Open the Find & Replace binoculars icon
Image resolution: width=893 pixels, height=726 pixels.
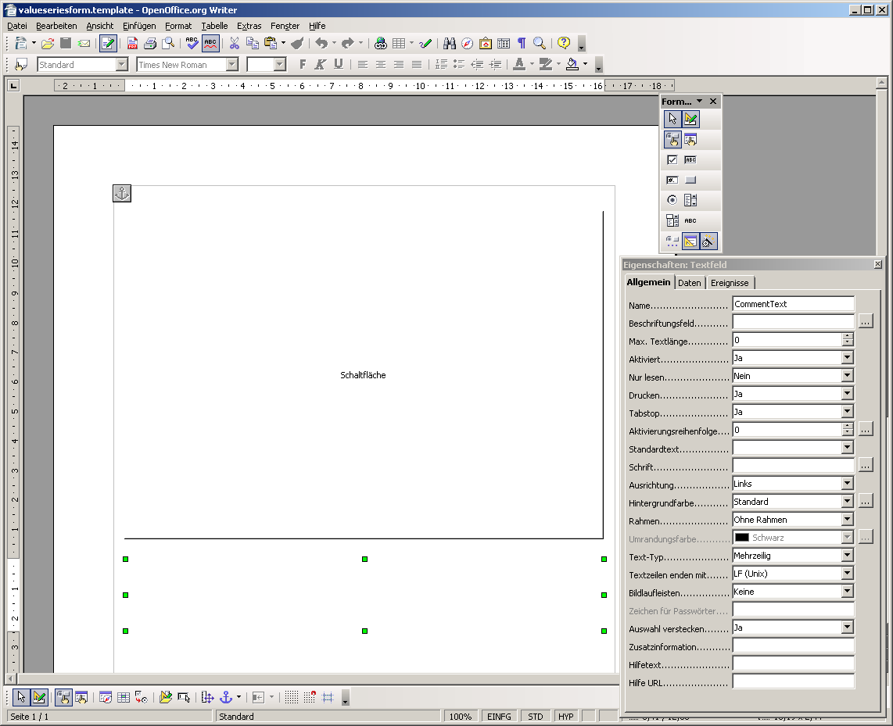tap(449, 44)
